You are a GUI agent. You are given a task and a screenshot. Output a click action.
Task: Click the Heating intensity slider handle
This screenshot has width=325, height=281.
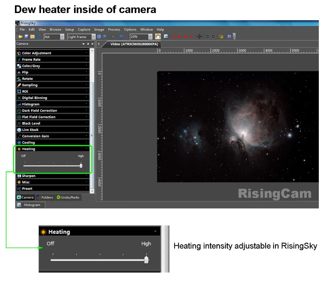[81, 166]
